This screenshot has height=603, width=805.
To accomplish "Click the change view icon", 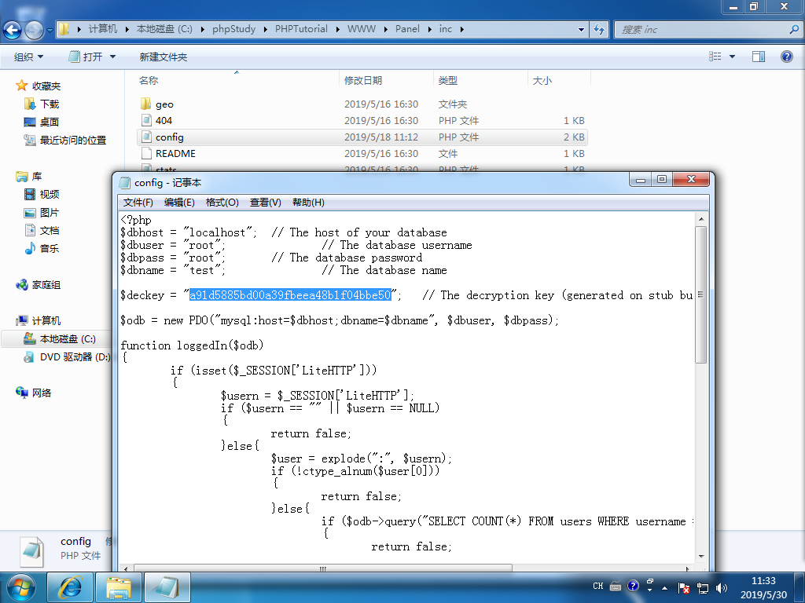I will tap(715, 57).
